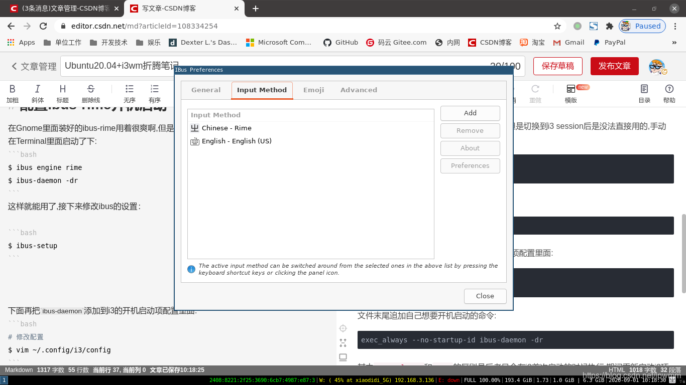Open the table of contents (目录)
The image size is (686, 385).
(x=644, y=94)
